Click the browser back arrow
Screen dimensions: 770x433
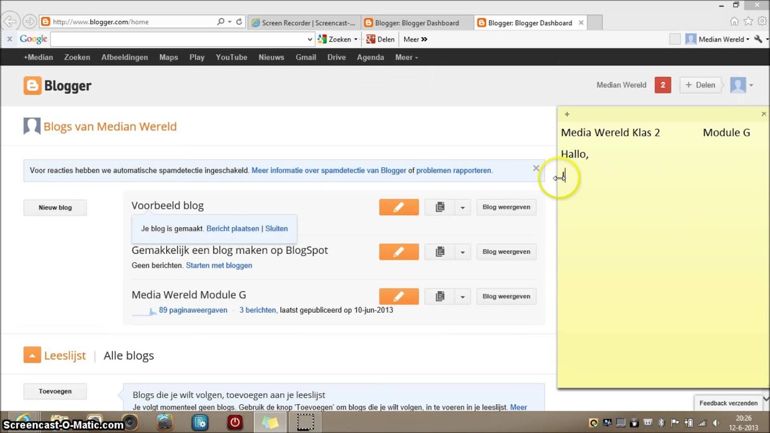tap(10, 22)
